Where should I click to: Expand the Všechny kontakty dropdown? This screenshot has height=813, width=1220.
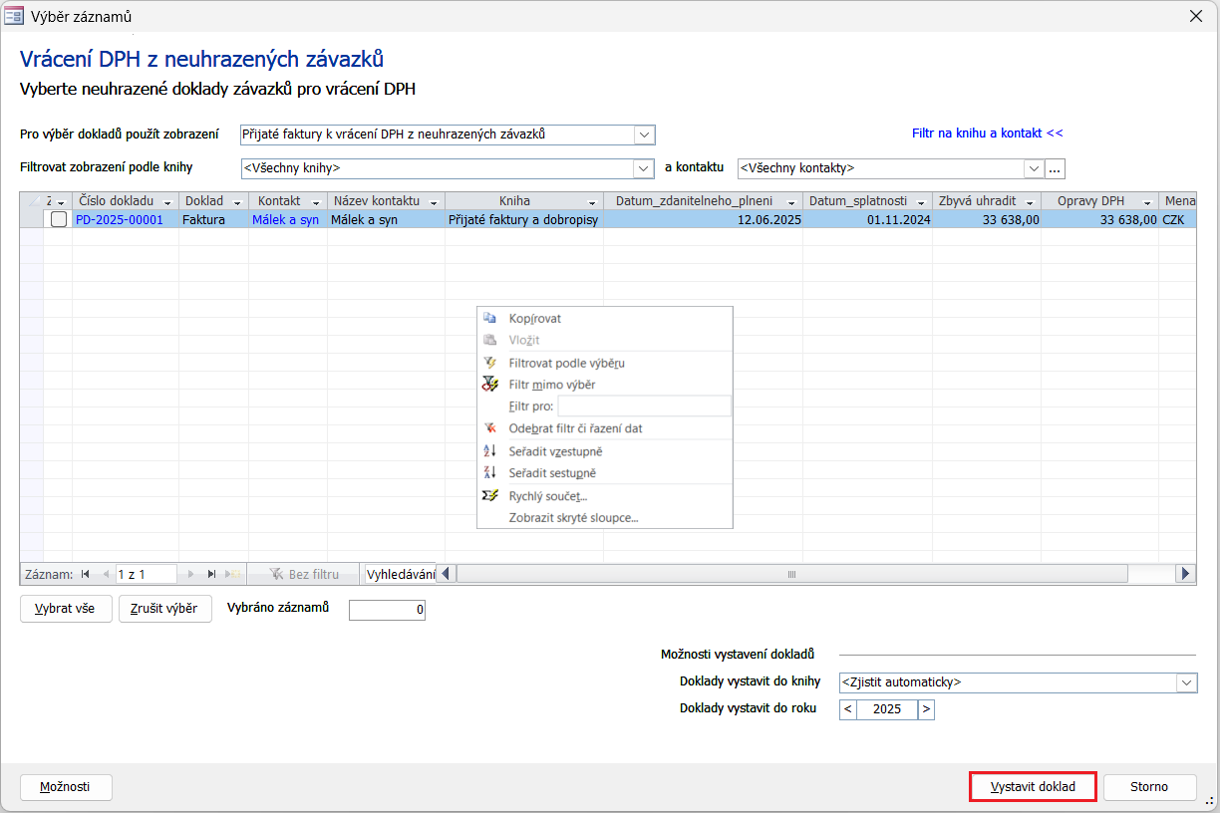click(x=1034, y=168)
